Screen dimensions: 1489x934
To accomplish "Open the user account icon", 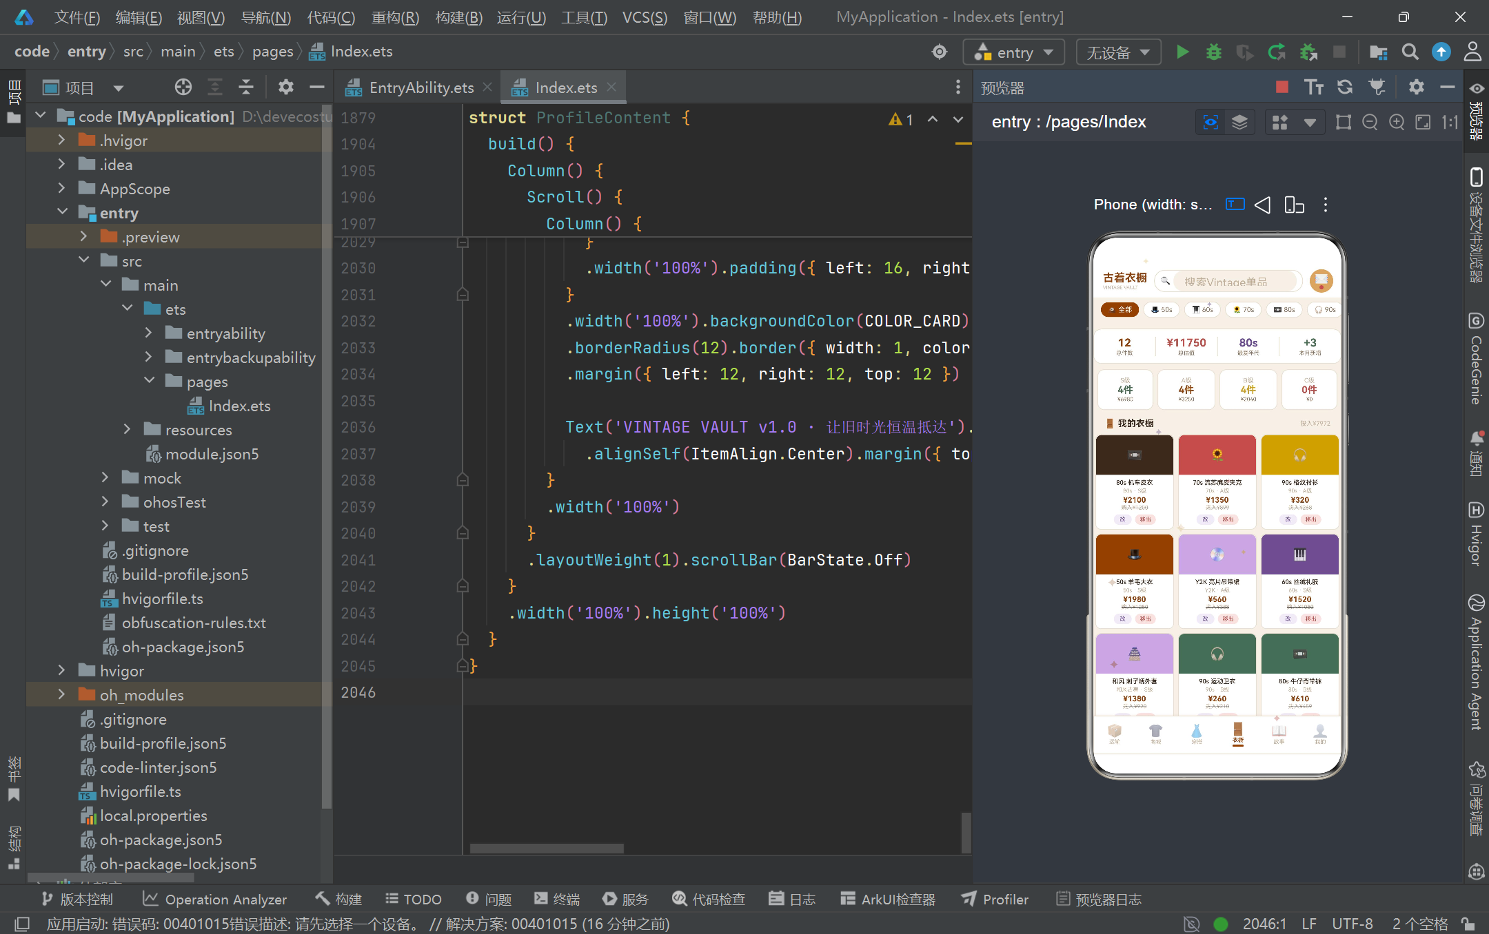I will click(1472, 52).
